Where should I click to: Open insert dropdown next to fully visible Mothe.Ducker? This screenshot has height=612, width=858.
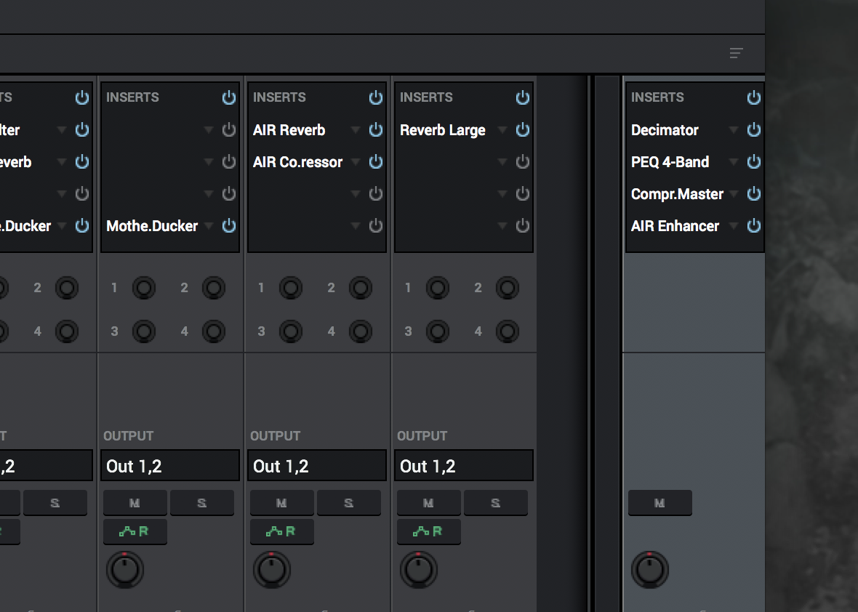pos(209,226)
